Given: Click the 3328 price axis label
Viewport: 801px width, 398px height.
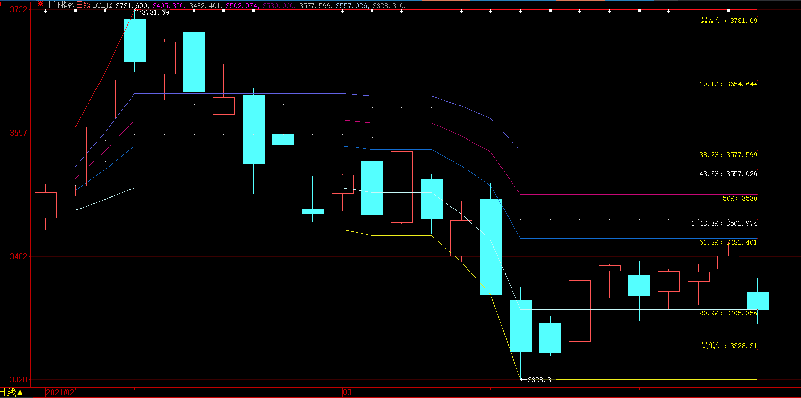Looking at the screenshot, I should click(19, 380).
